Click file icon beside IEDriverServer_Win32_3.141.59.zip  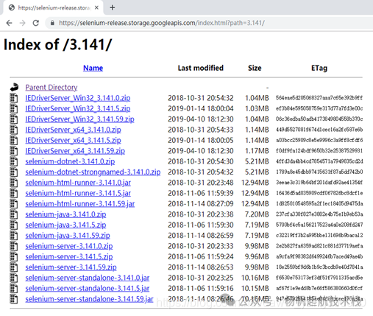pos(14,119)
